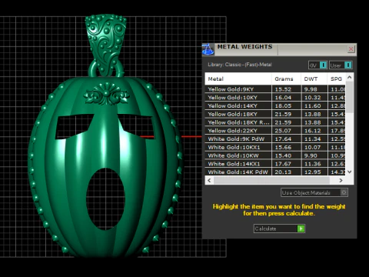Click the green arrow on Calculate

[x=301, y=229]
